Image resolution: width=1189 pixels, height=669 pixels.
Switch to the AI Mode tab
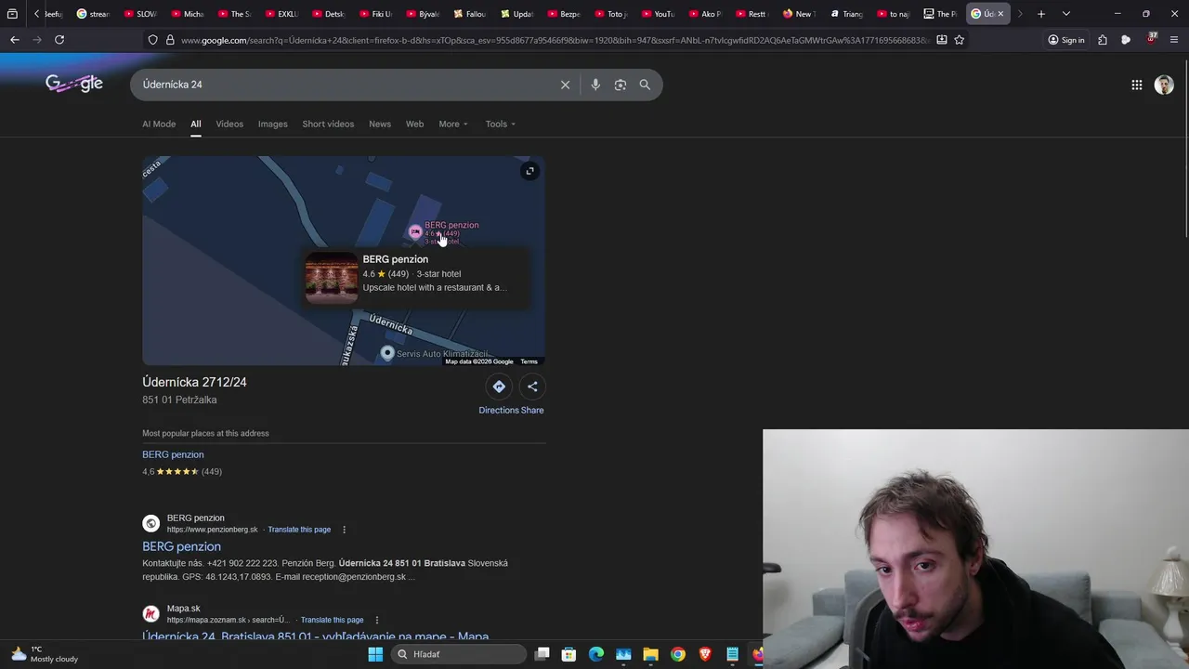pos(159,125)
